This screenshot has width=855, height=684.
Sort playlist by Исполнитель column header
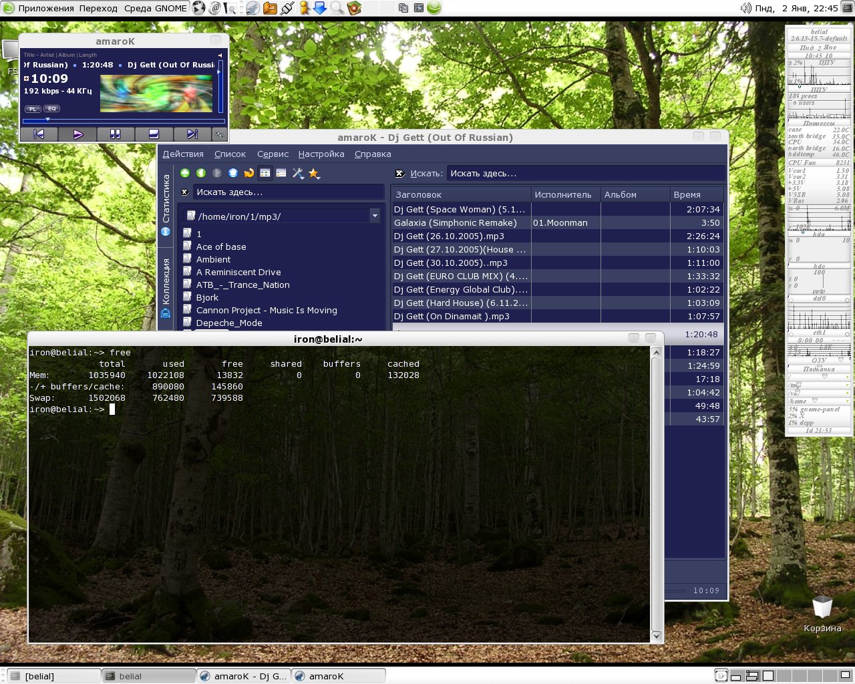[x=566, y=195]
